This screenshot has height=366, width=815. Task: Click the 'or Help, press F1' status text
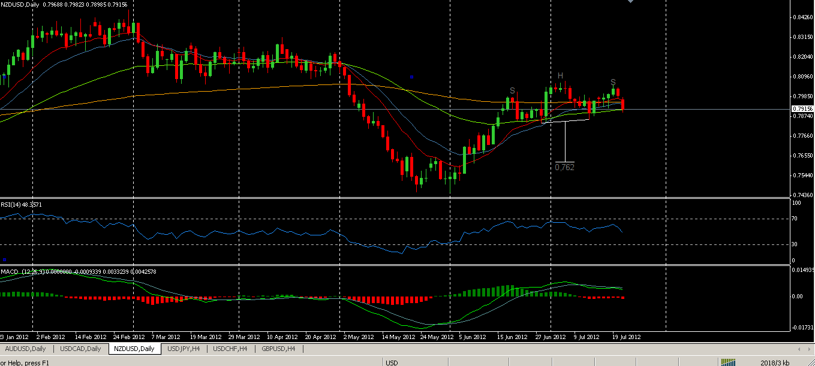(x=25, y=362)
